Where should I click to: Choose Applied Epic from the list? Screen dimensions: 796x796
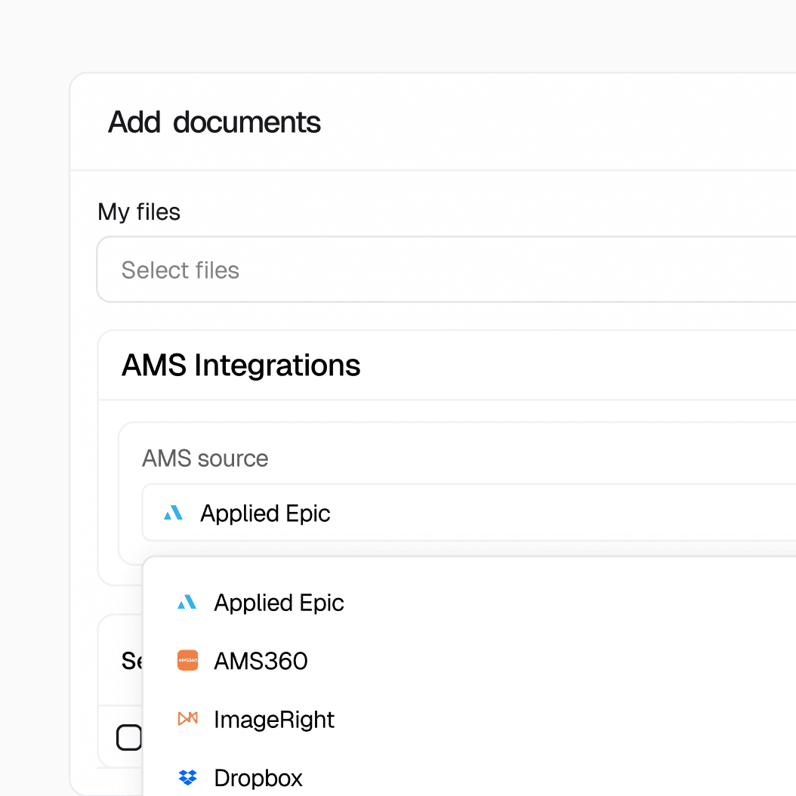click(x=279, y=603)
